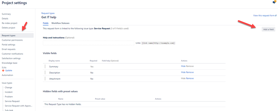Select the Attachment row drag handle
The width and height of the screenshot is (278, 111).
pos(45,79)
